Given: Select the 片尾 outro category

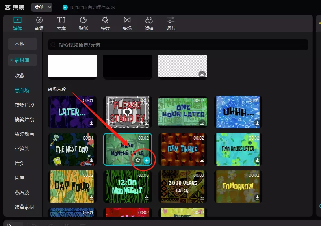Looking at the screenshot, I should 20,178.
